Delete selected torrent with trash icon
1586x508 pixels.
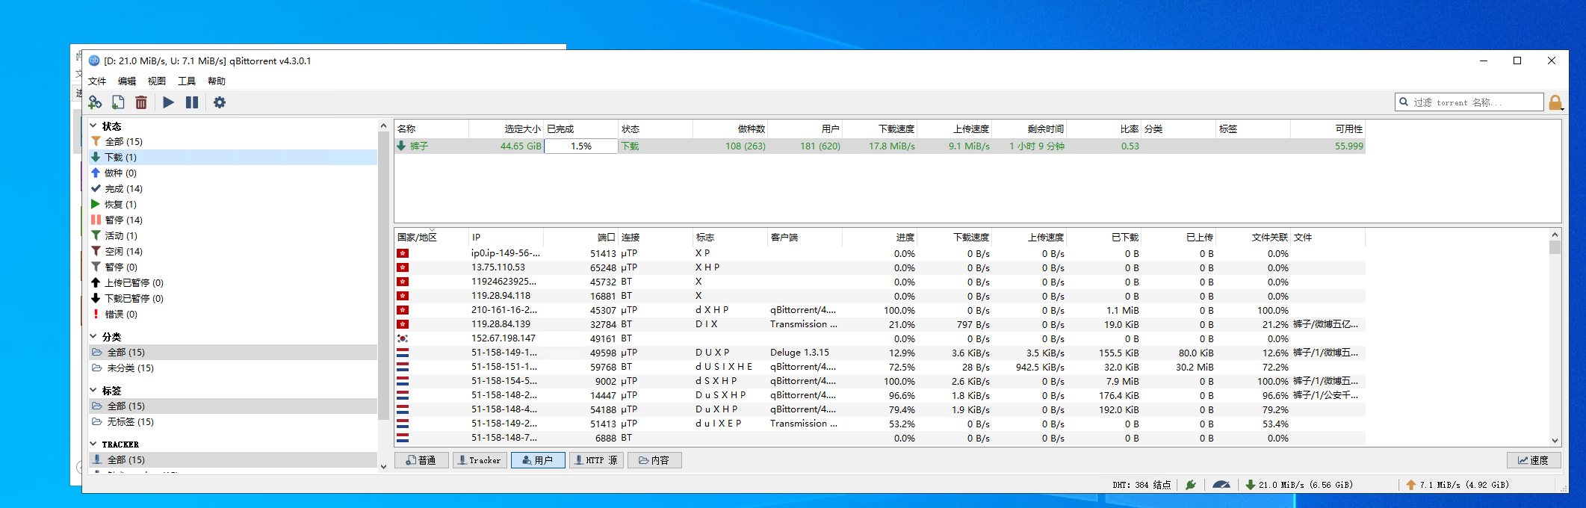140,102
